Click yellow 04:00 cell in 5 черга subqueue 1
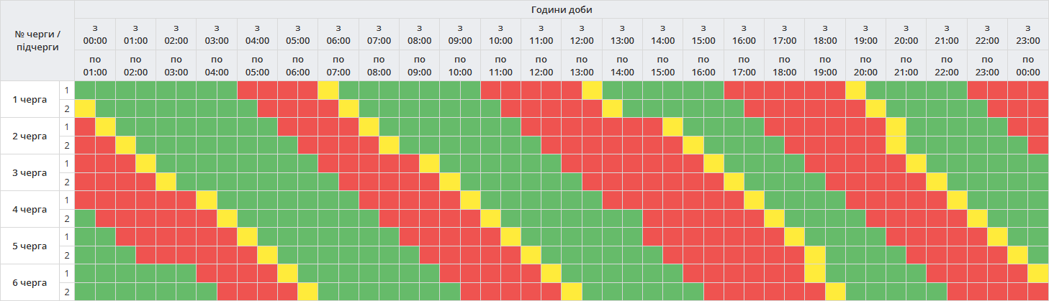1049x301 pixels. pyautogui.click(x=247, y=236)
